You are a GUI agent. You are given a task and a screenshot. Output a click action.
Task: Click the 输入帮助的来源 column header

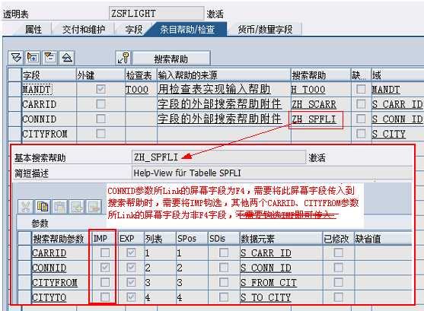point(224,75)
